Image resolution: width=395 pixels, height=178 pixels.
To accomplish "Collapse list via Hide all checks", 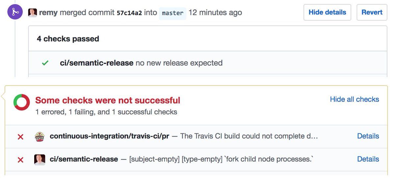I will click(355, 99).
